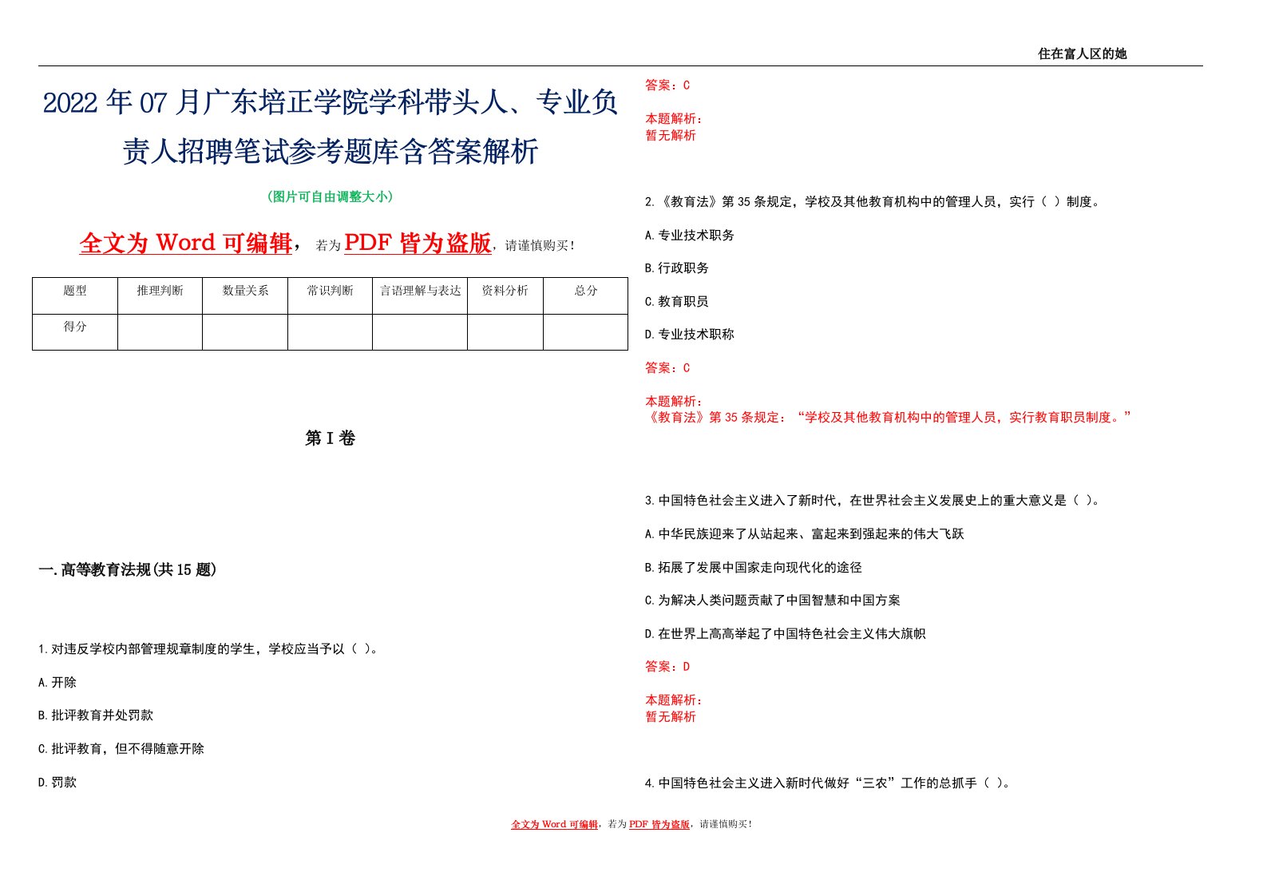Select option 'D.罚款'
Screen dimensions: 1267x896
(x=57, y=783)
